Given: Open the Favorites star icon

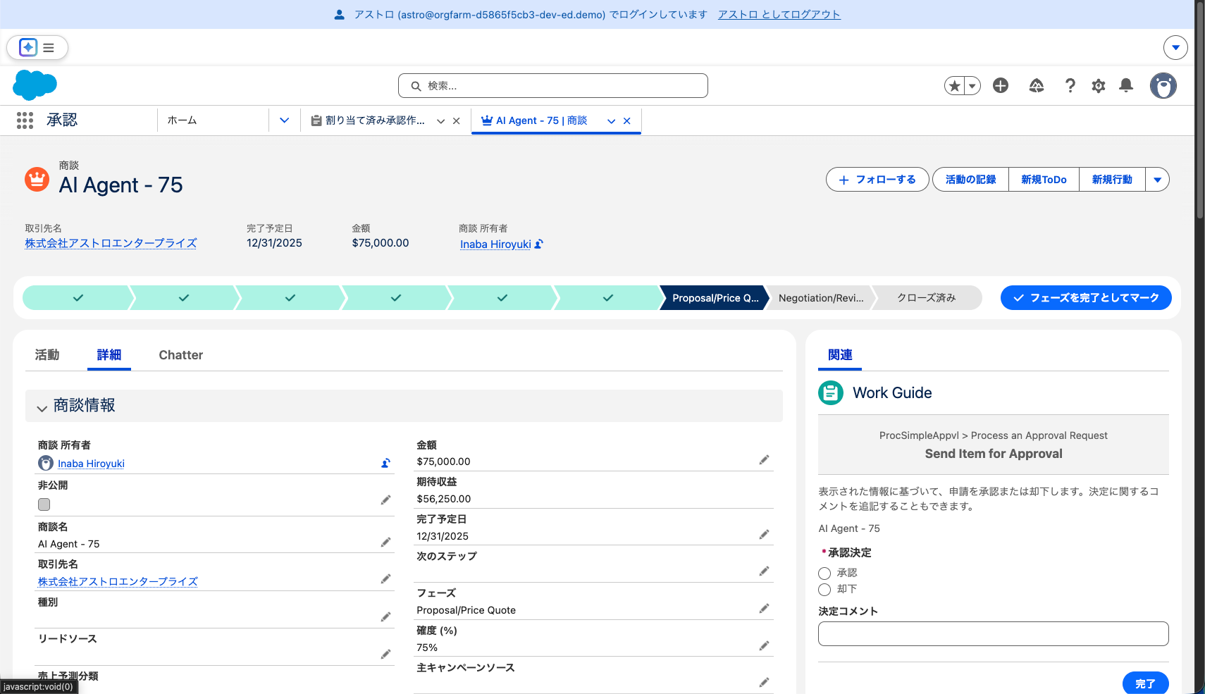Looking at the screenshot, I should [x=954, y=86].
